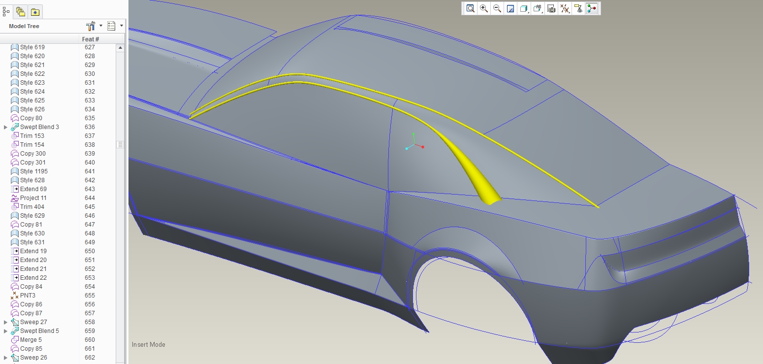The height and width of the screenshot is (364, 763).
Task: Select the Style 631 feature
Action: click(x=32, y=242)
